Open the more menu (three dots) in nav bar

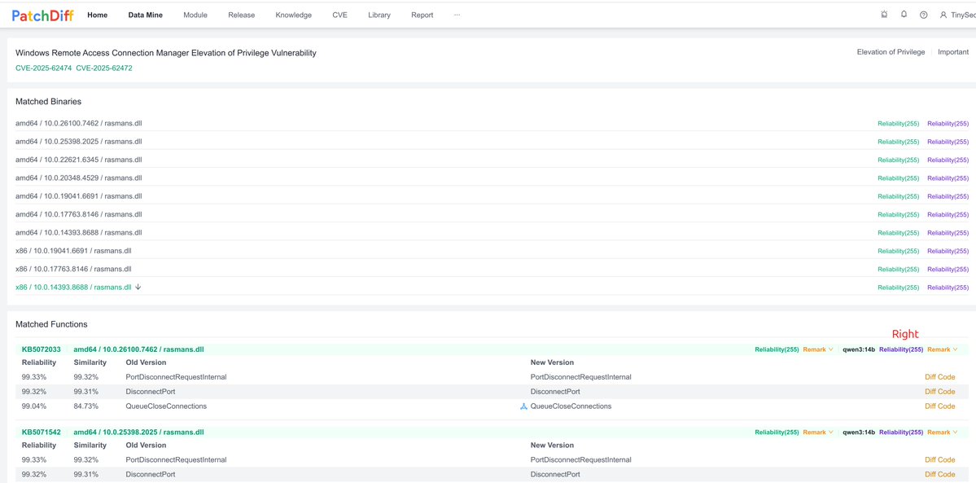tap(457, 15)
